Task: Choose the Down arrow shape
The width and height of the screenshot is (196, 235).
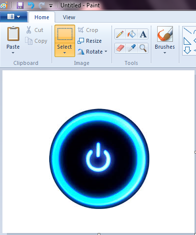Action: pos(187,50)
